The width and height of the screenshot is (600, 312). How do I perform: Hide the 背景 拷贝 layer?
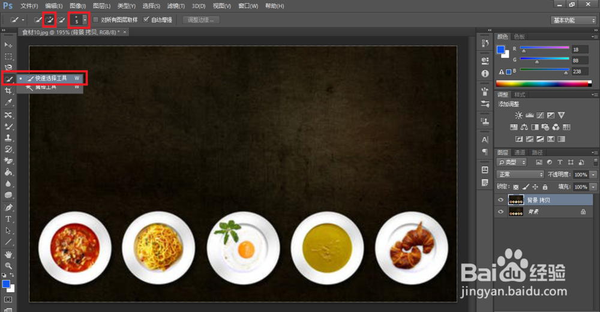[500, 200]
